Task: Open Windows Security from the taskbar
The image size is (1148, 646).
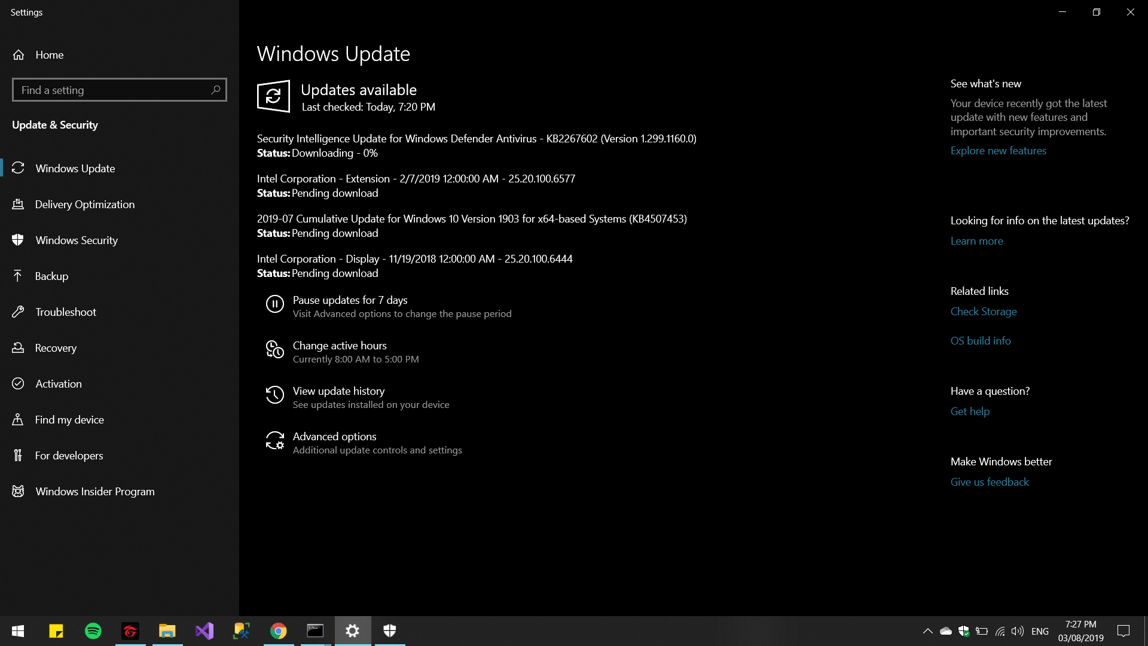Action: tap(390, 631)
